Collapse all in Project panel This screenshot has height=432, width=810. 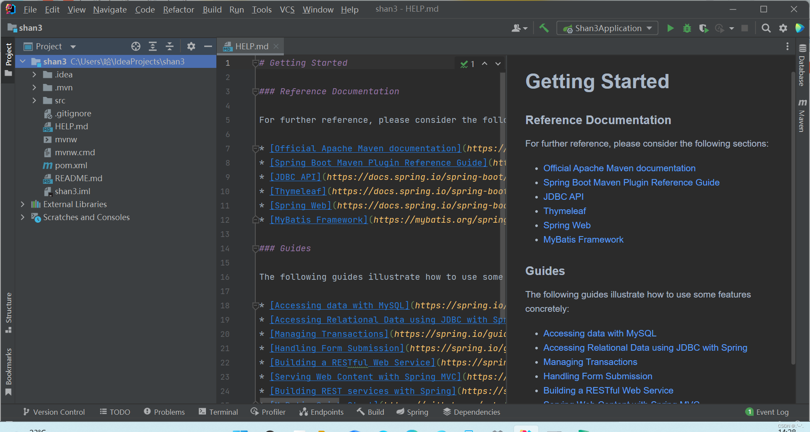pos(170,46)
